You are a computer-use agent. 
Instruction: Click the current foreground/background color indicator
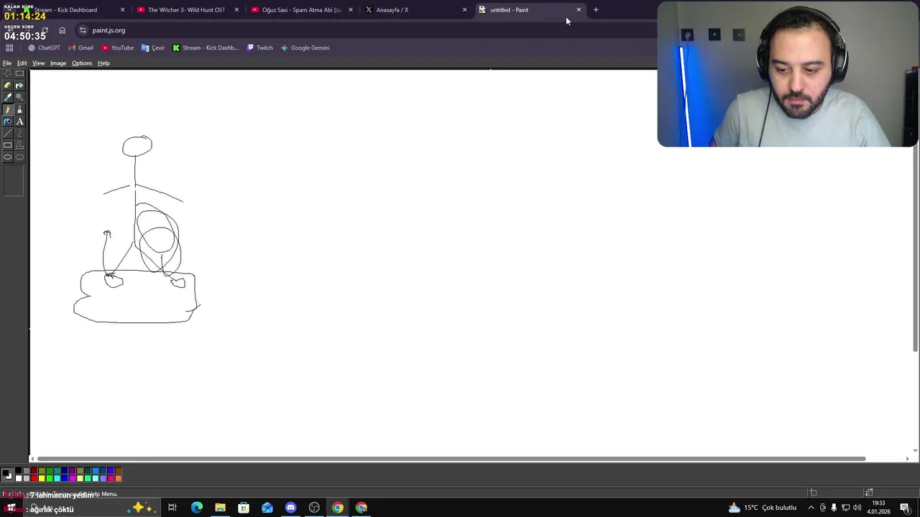tap(7, 475)
